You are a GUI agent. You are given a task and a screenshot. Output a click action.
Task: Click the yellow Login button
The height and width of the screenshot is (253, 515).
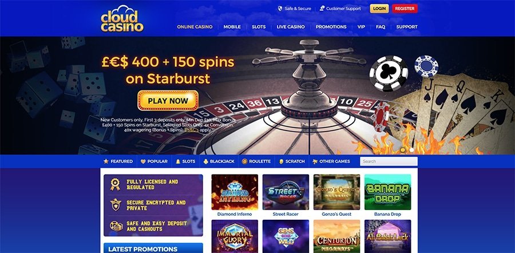tap(379, 9)
